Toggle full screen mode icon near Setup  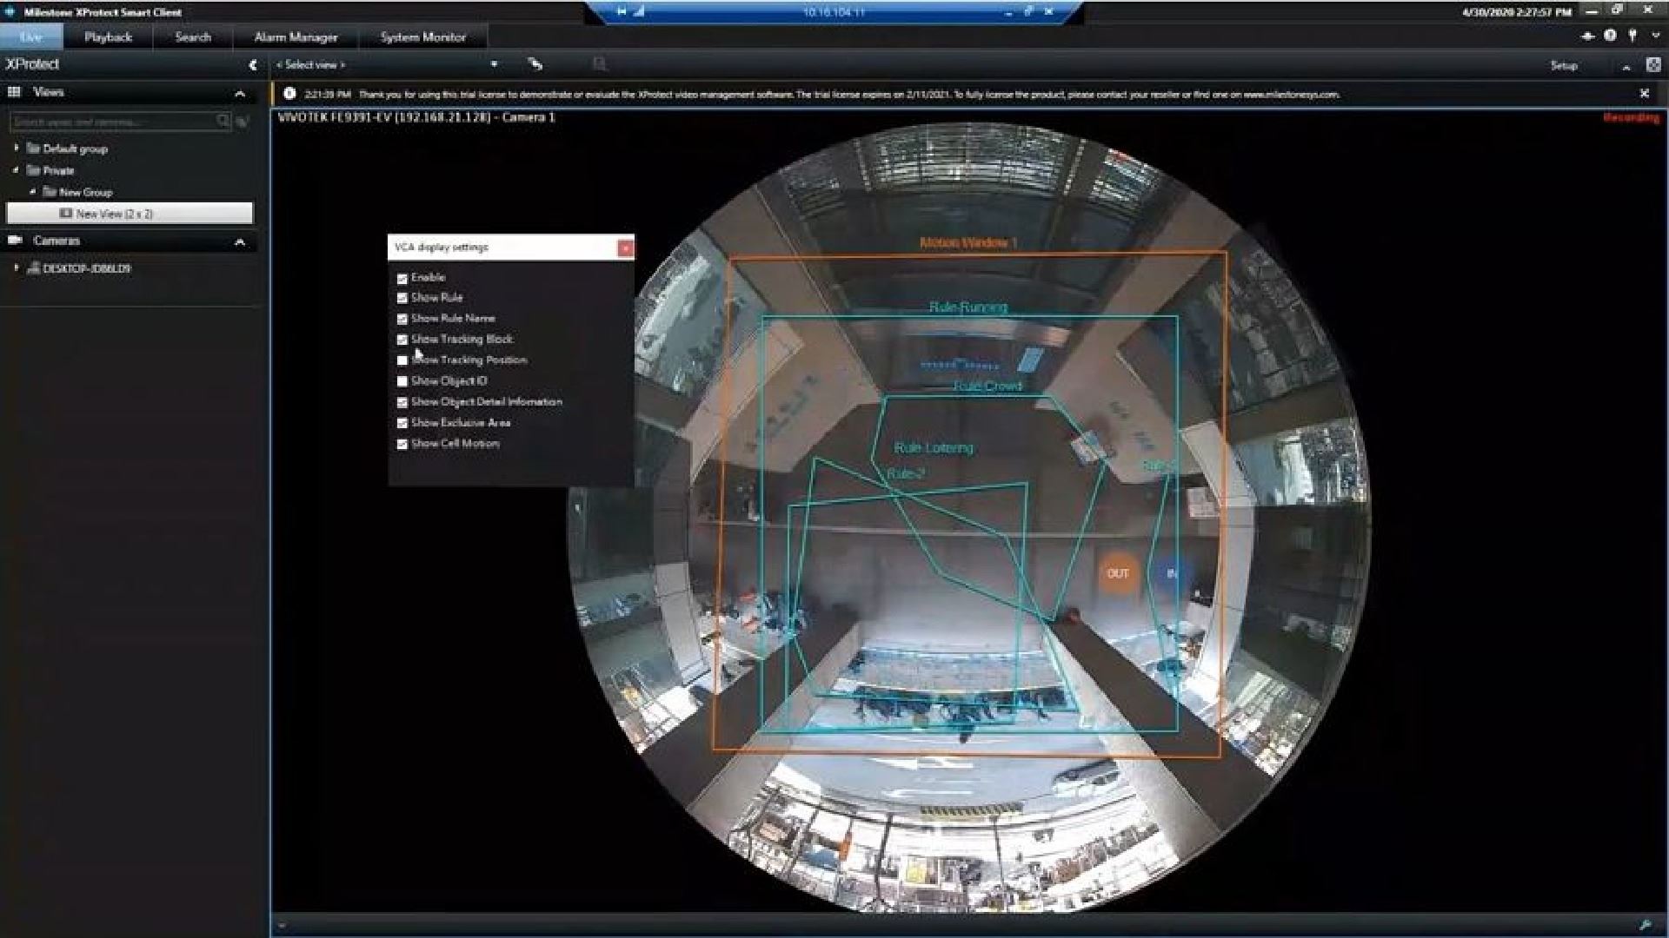coord(1653,65)
